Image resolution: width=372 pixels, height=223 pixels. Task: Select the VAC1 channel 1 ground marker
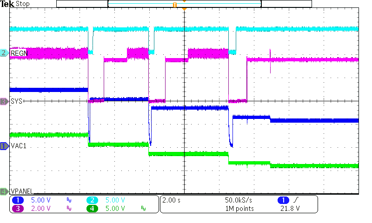click(x=4, y=146)
